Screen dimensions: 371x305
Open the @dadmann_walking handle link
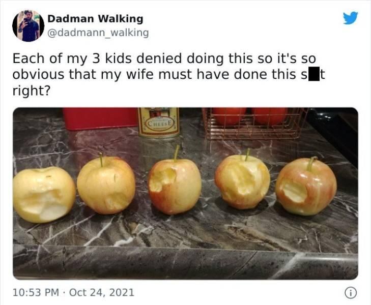click(98, 33)
